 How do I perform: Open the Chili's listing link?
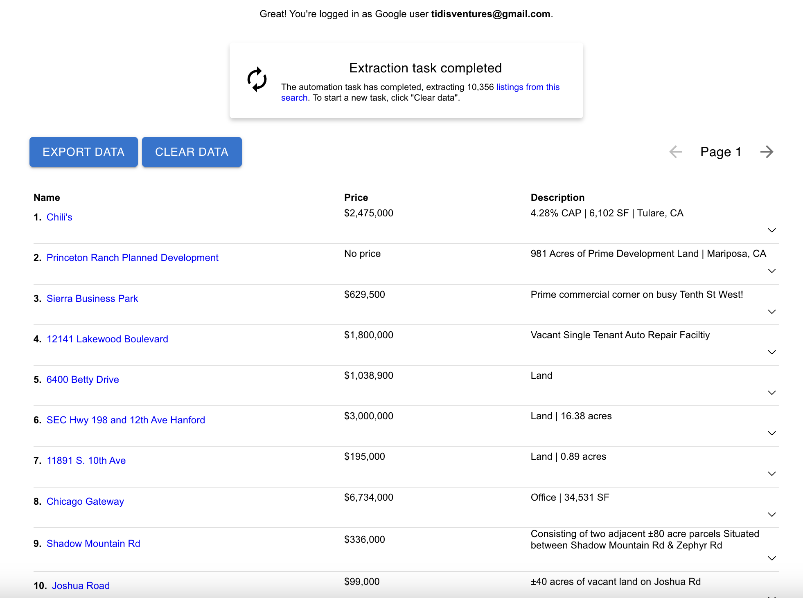point(59,217)
